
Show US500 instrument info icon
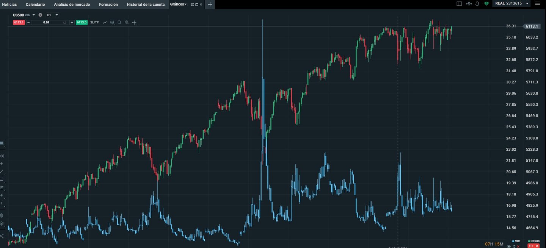(x=40, y=15)
